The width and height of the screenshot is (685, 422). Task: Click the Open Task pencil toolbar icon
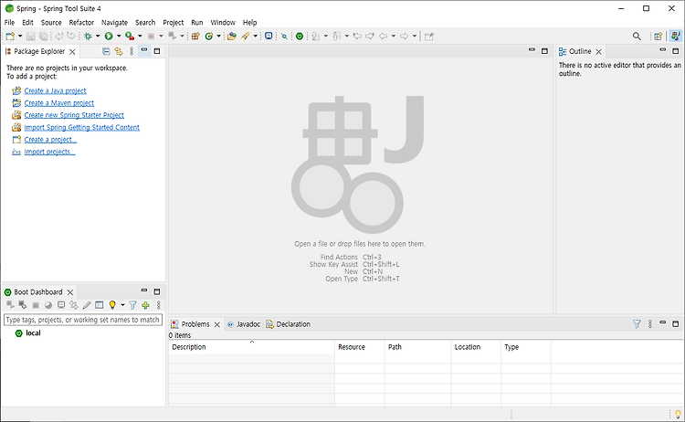[x=245, y=37]
